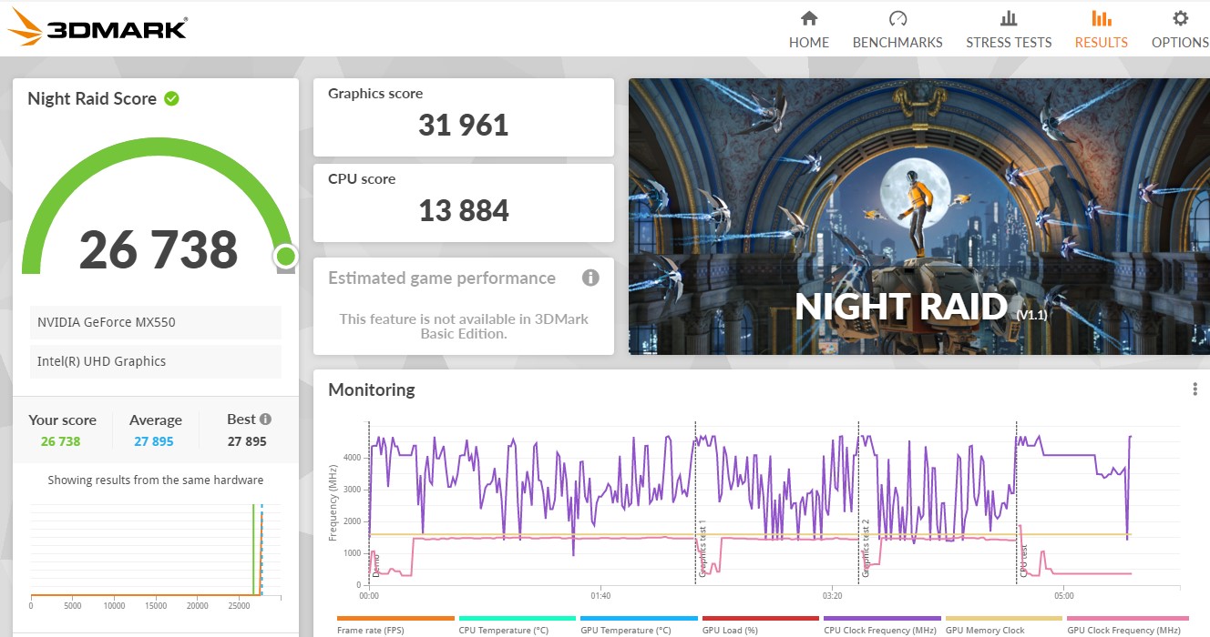Click the Monitoring panel heading
The image size is (1210, 637).
click(372, 389)
